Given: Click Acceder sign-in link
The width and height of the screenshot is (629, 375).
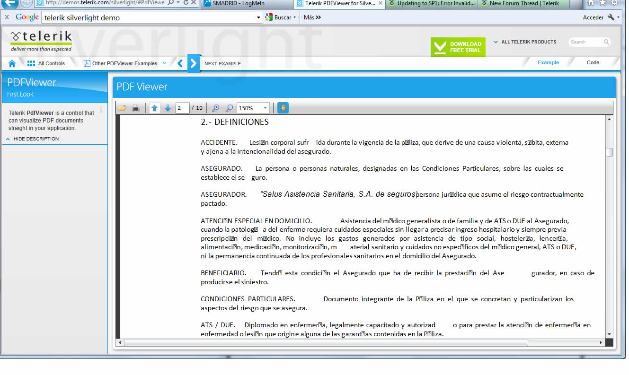Looking at the screenshot, I should point(593,17).
